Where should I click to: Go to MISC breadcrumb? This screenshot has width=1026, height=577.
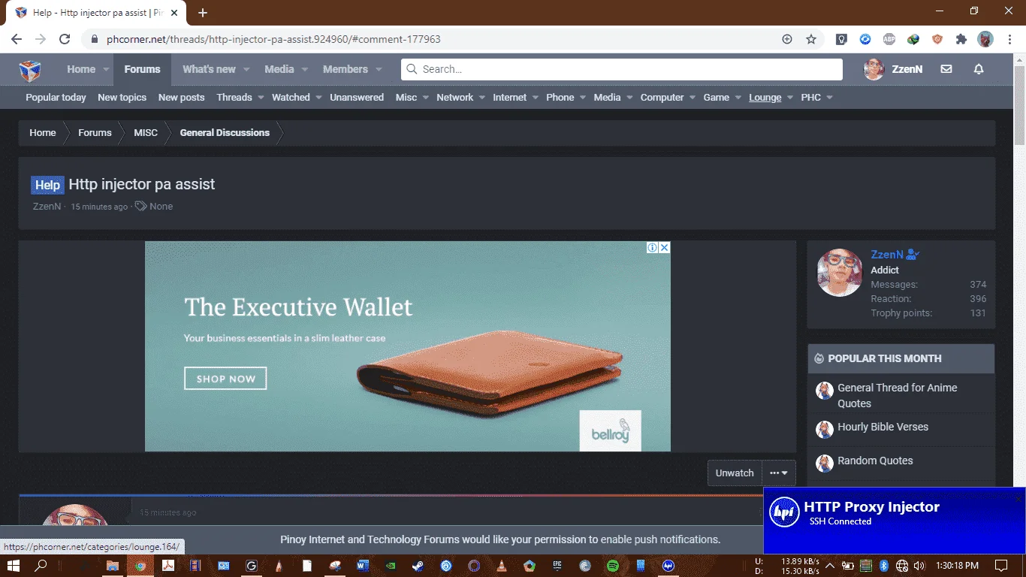coord(146,133)
